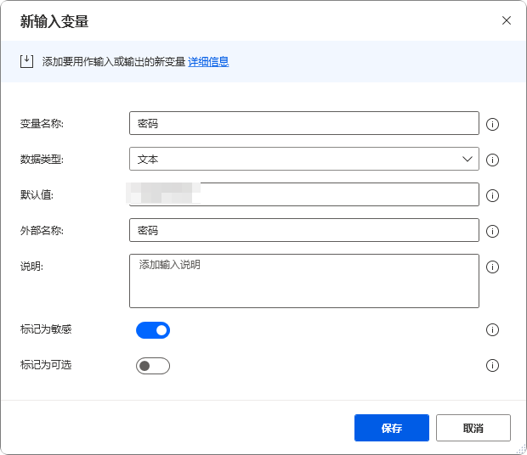Click info icon for 标记为可选 toggle
This screenshot has height=455, width=527.
pos(492,365)
